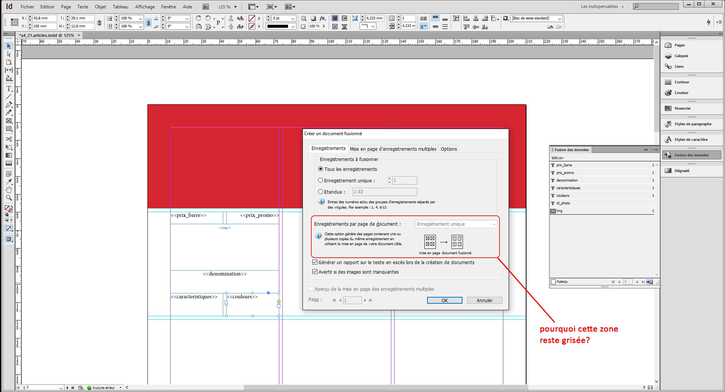
Task: Open Adobe Bridge via Br icon
Action: (206, 6)
